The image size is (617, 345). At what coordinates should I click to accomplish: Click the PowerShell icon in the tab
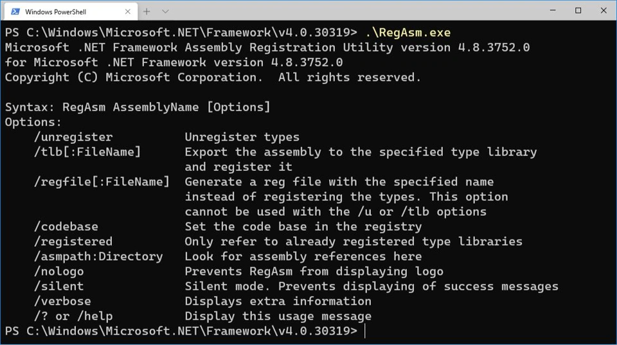pos(15,12)
